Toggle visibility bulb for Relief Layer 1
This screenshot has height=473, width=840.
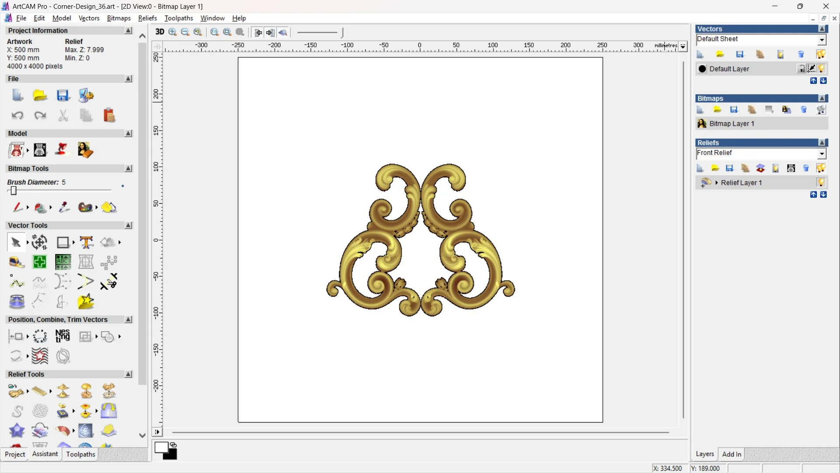click(822, 183)
